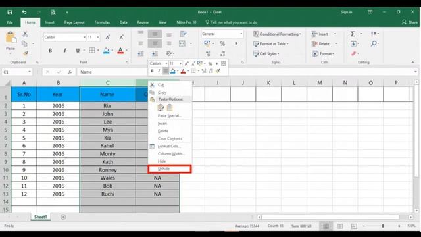421x237 pixels.
Task: Open the Format as Table dropdown
Action: tap(270, 43)
